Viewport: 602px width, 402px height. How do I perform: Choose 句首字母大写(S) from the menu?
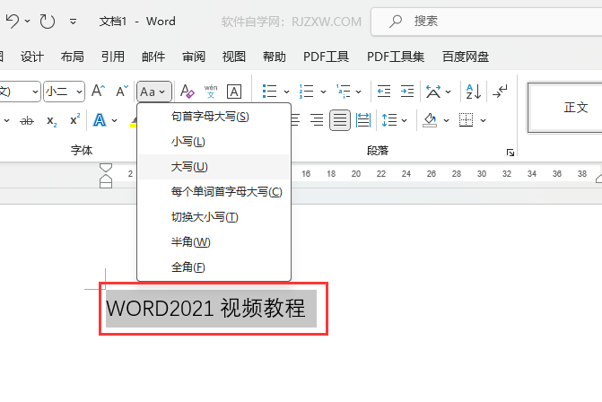214,117
